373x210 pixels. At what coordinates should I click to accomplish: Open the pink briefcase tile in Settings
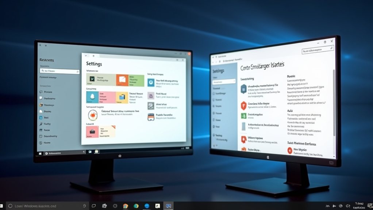coord(92,131)
